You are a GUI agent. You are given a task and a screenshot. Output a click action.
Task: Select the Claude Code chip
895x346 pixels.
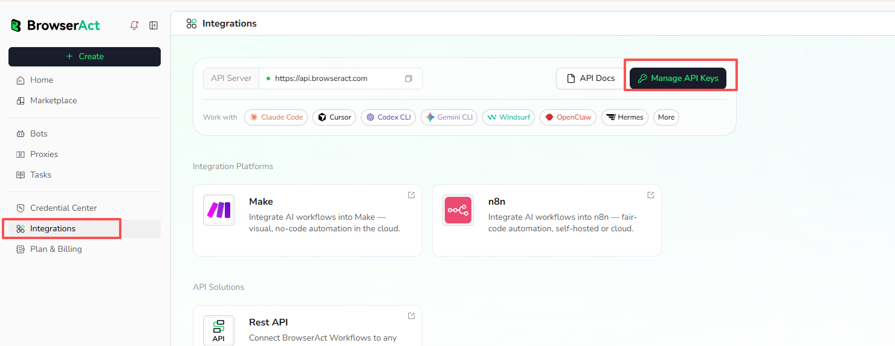click(x=276, y=117)
